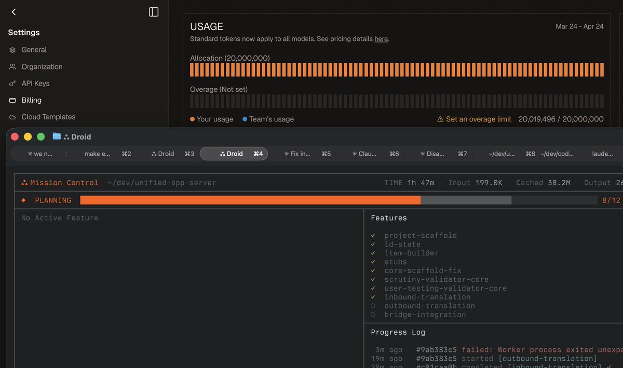
Task: Click the 8/12 progress counter
Action: pos(611,200)
